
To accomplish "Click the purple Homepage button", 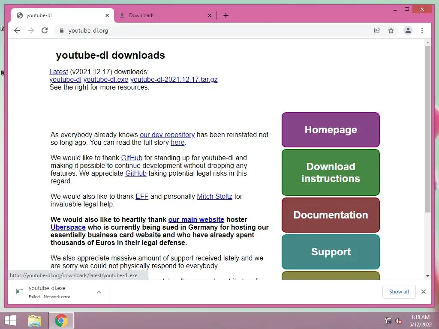I will (331, 130).
